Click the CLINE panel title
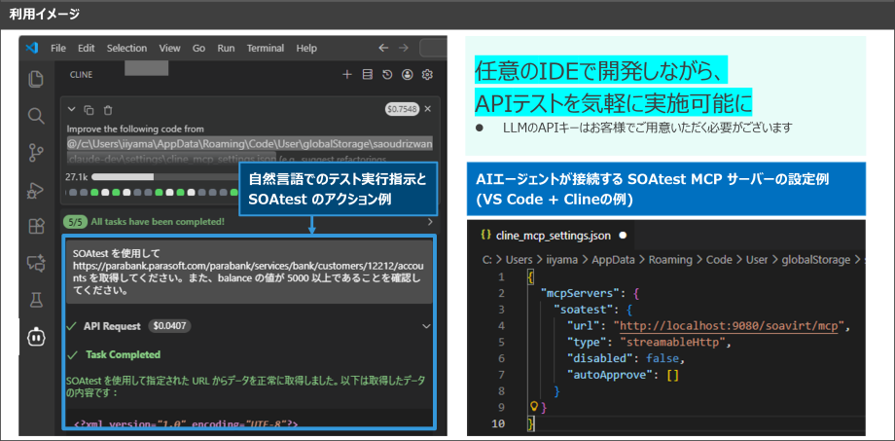The width and height of the screenshot is (895, 441). (81, 74)
